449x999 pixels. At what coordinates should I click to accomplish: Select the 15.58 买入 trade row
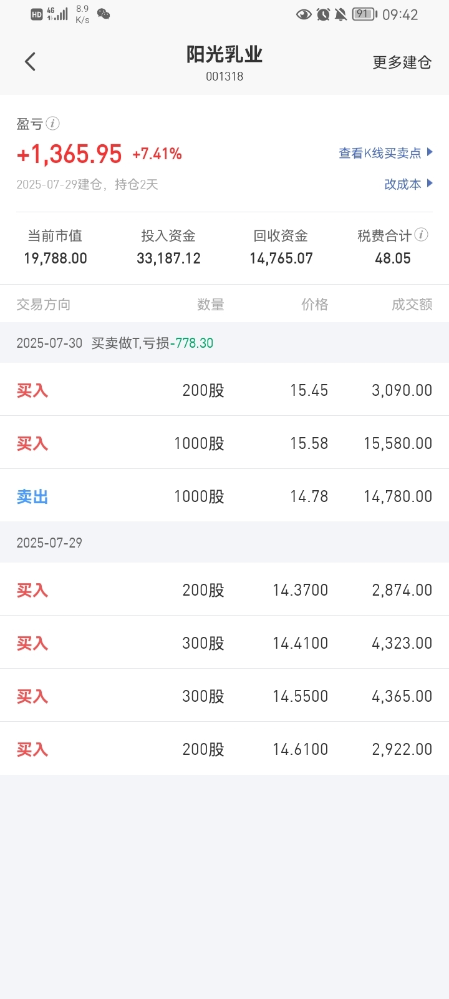coord(224,443)
